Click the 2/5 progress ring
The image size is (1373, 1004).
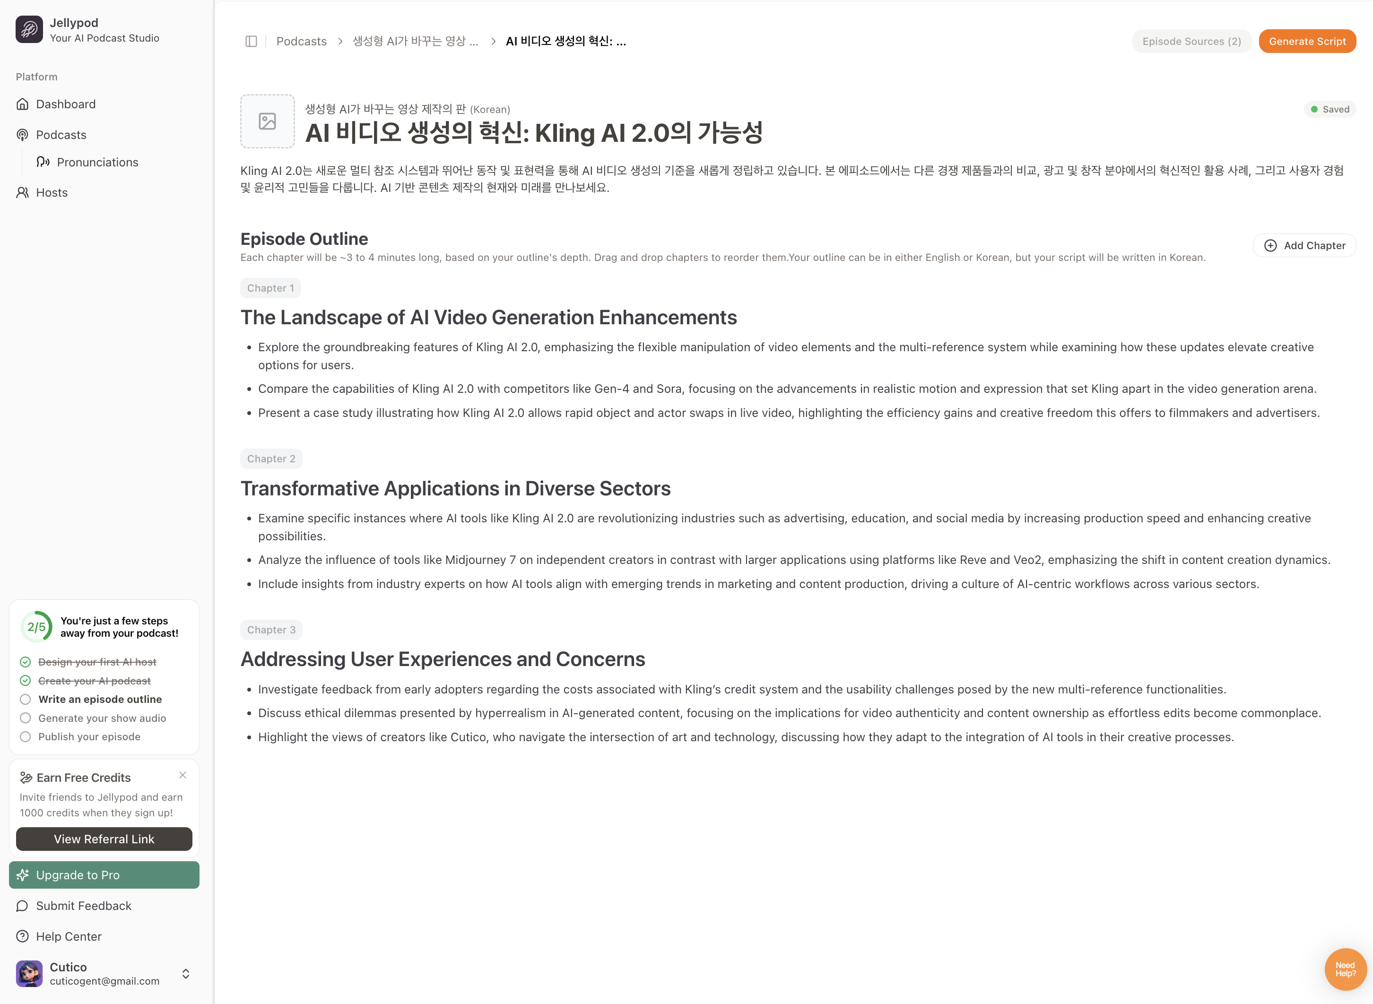[x=36, y=627]
